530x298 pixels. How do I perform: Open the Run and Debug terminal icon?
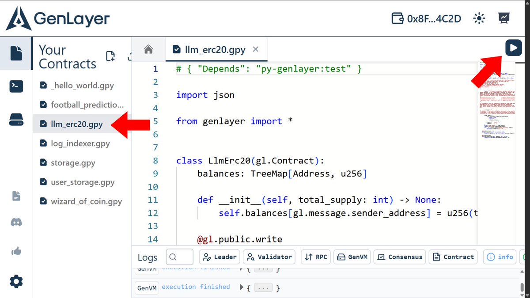point(16,87)
